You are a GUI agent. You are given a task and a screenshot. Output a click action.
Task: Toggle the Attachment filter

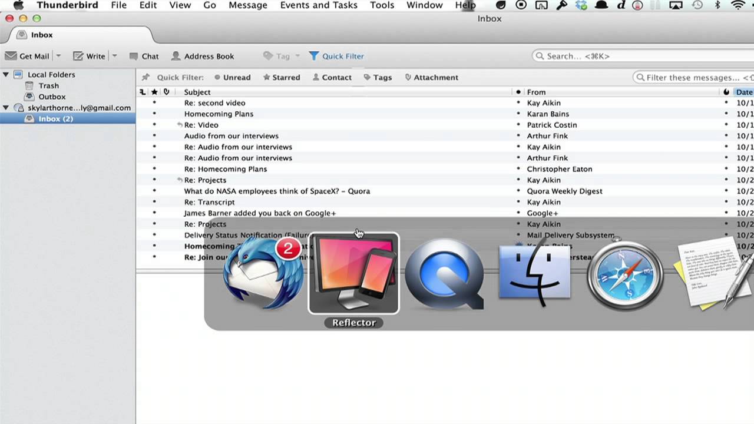(432, 77)
